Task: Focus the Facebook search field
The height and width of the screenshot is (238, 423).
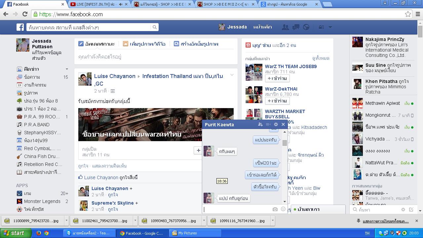Action: pos(89,27)
